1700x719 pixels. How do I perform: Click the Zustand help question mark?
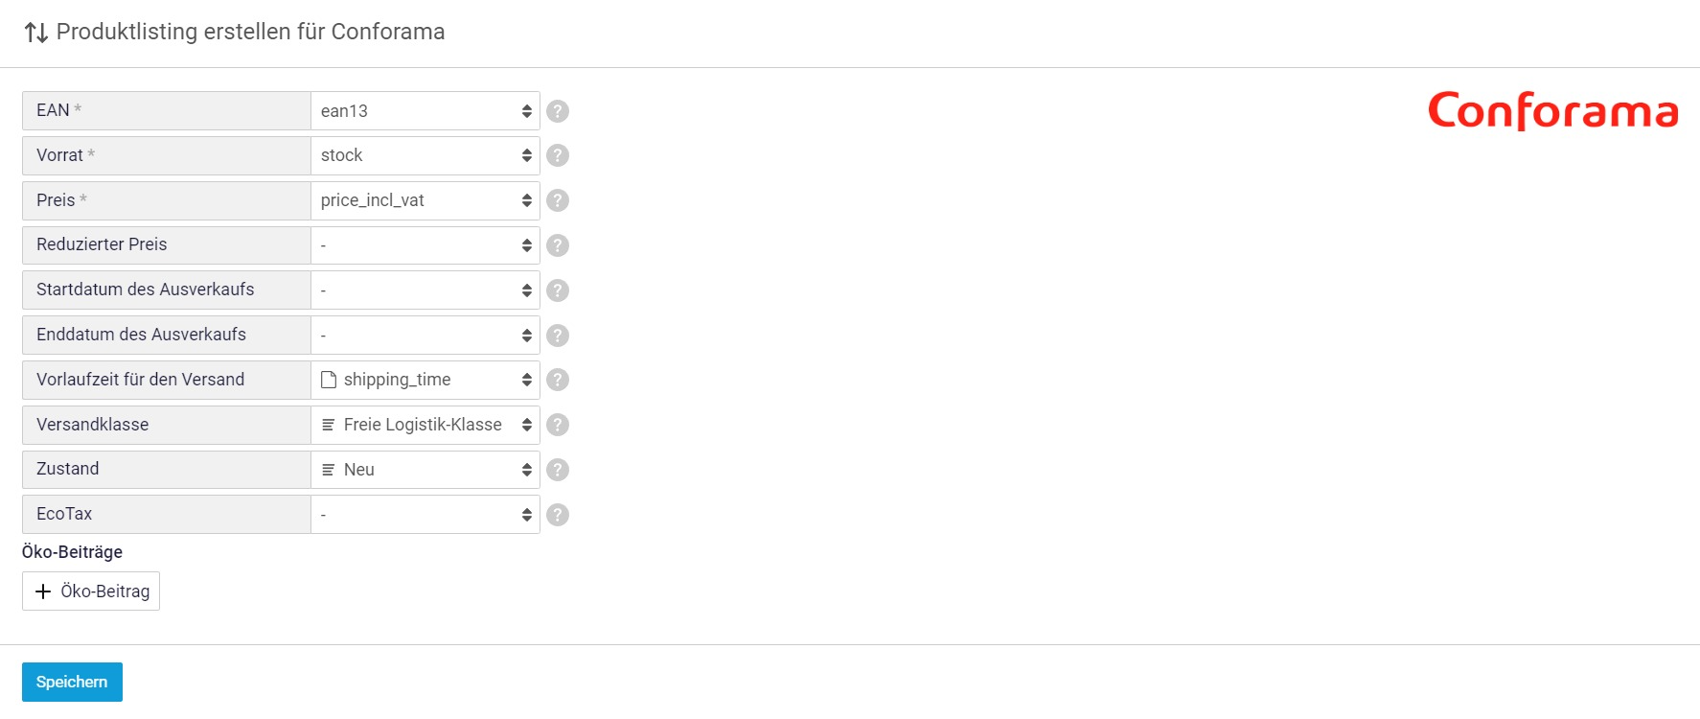tap(558, 470)
